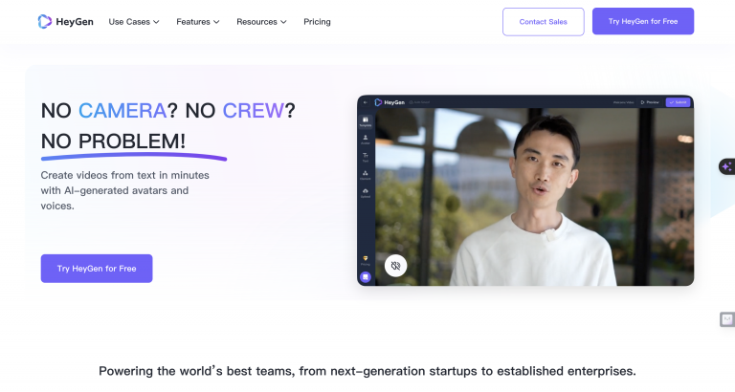
Task: Click the Auto Saved indicator in demo editor
Action: point(419,102)
